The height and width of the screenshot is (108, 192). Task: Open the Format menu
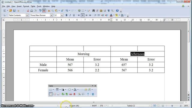(x=26, y=6)
